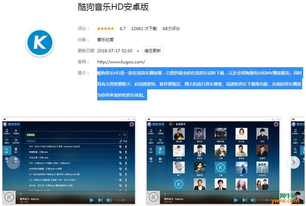
Task: Select the 韩国群星 - 江南style result row
Action: tap(77, 152)
